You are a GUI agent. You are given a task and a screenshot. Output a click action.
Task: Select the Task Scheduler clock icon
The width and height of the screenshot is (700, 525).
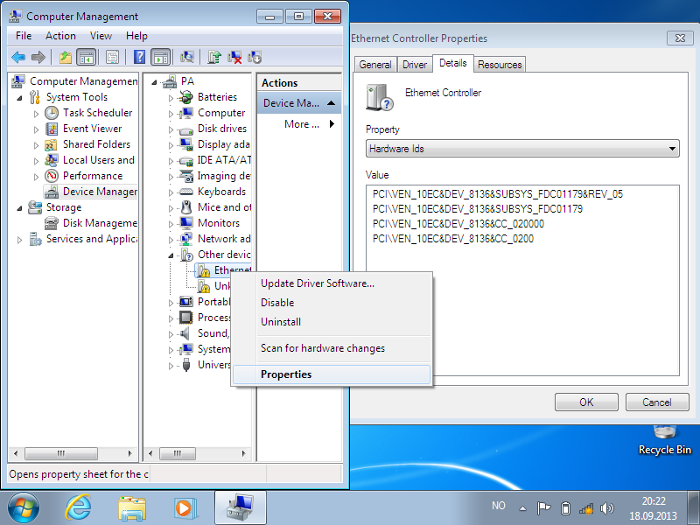[52, 113]
